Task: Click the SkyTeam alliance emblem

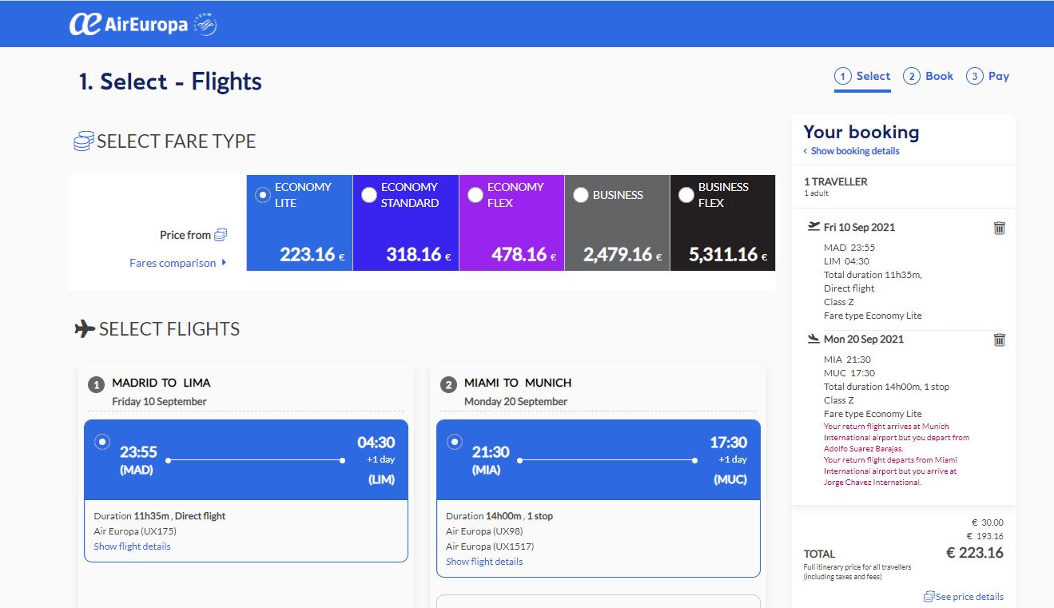Action: [x=205, y=25]
